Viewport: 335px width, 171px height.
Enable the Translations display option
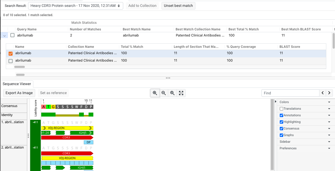click(x=282, y=108)
